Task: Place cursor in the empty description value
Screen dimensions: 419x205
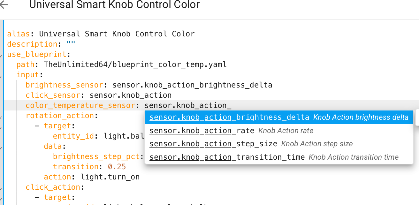Action: [71, 44]
